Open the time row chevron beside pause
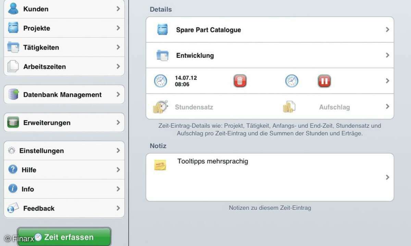This screenshot has width=411, height=246. [x=387, y=81]
